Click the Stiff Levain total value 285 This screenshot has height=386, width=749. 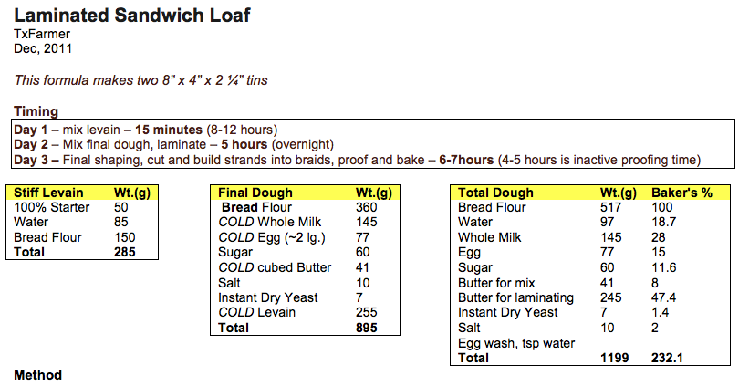125,252
